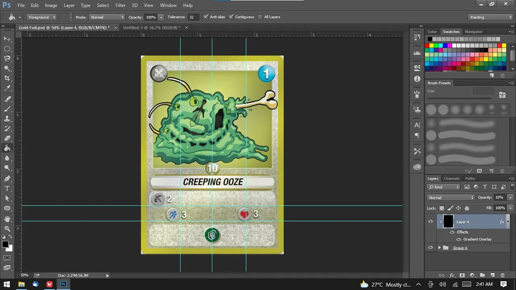The height and width of the screenshot is (290, 516).
Task: Select the Paint Bucket tool
Action: (x=7, y=148)
